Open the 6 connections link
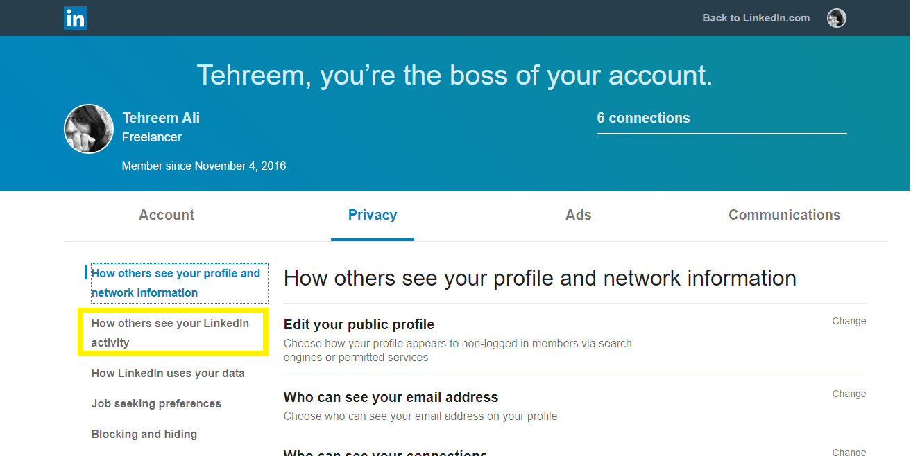This screenshot has height=456, width=920. coord(643,118)
